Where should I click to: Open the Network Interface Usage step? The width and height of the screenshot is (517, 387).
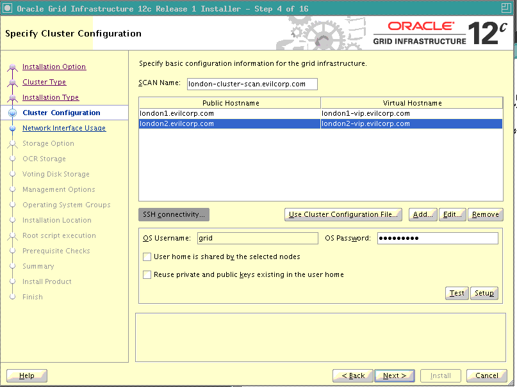[x=64, y=128]
